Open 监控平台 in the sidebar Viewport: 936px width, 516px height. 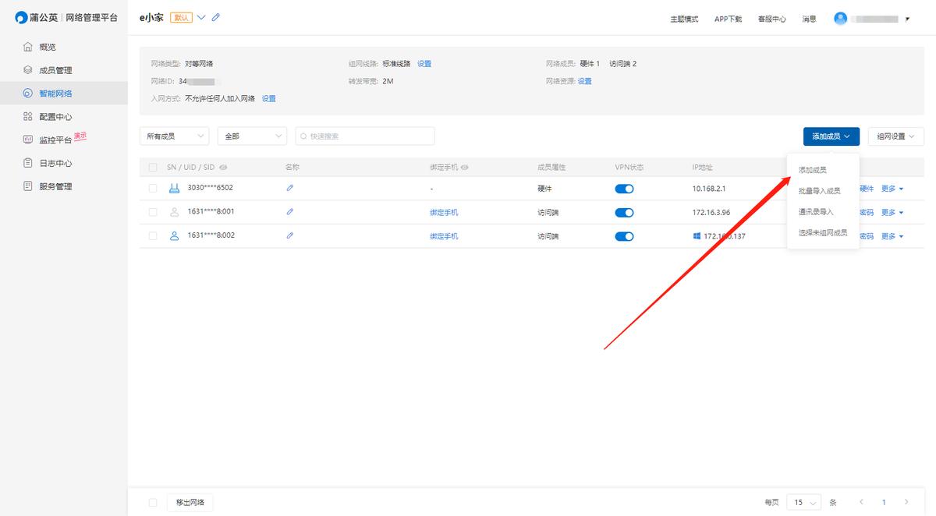pos(55,140)
